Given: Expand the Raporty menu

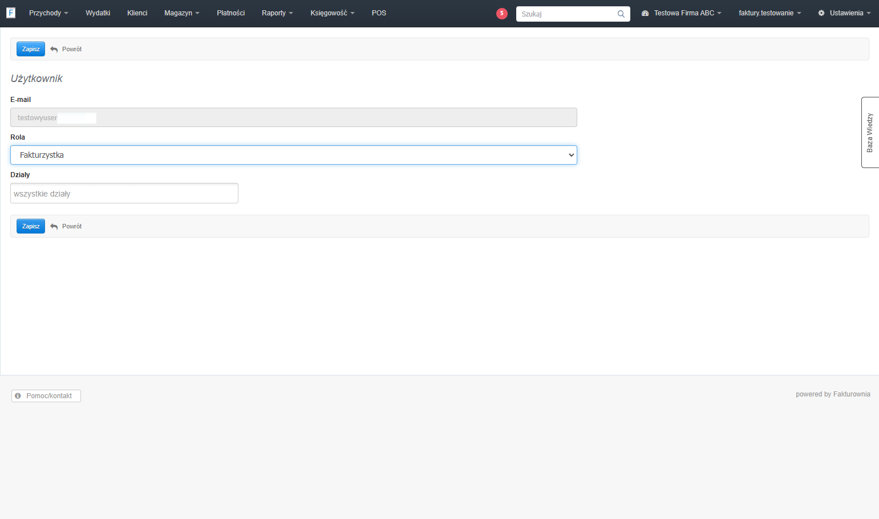Looking at the screenshot, I should point(277,13).
